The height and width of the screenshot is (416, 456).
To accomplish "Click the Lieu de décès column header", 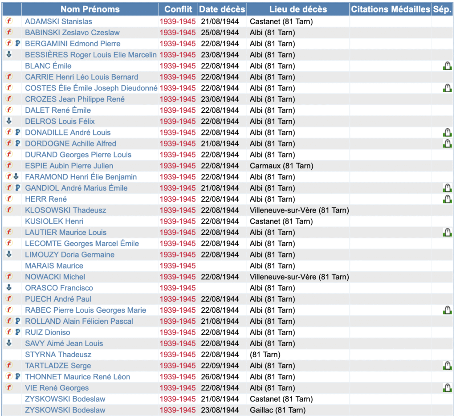I will point(298,9).
